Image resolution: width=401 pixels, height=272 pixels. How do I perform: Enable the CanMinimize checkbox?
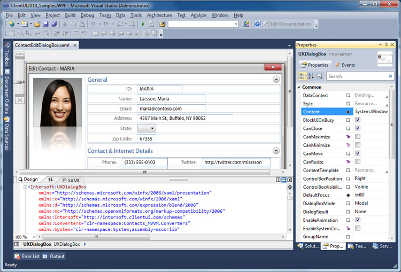point(358,145)
